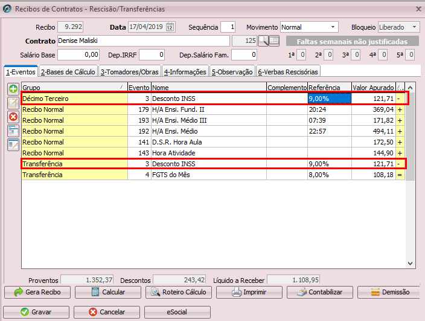
Task: Click the 4ª week faltas field
Action: 383,55
